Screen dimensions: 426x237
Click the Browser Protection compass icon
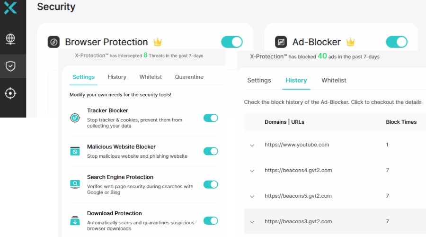(53, 42)
